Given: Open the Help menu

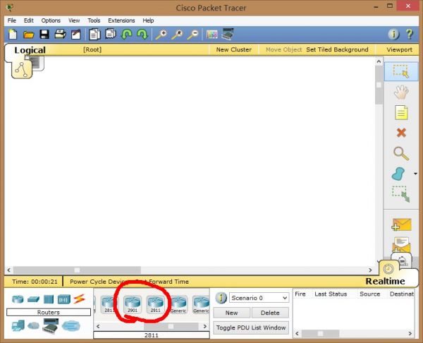Looking at the screenshot, I should (148, 20).
